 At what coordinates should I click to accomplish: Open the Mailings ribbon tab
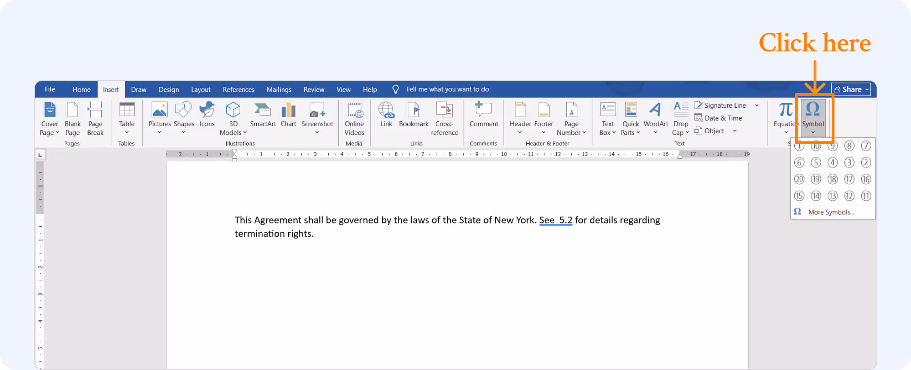(279, 89)
